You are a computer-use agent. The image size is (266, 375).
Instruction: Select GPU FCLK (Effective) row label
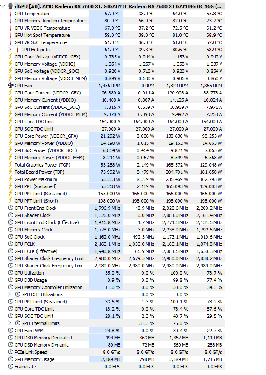pos(36,251)
